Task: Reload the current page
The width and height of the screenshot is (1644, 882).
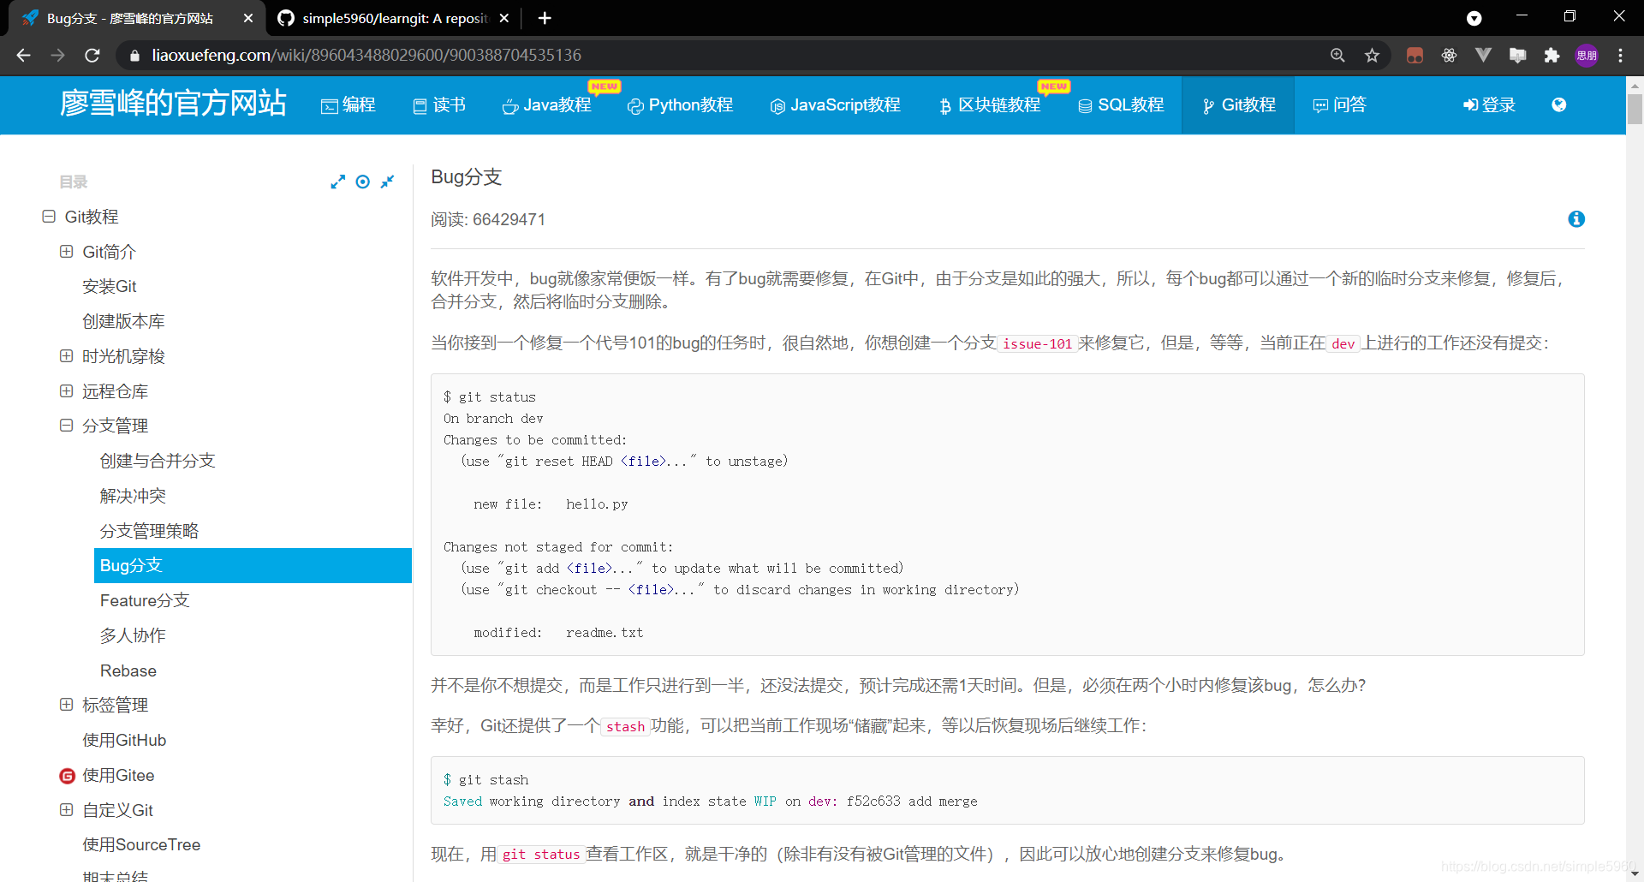Action: [92, 56]
